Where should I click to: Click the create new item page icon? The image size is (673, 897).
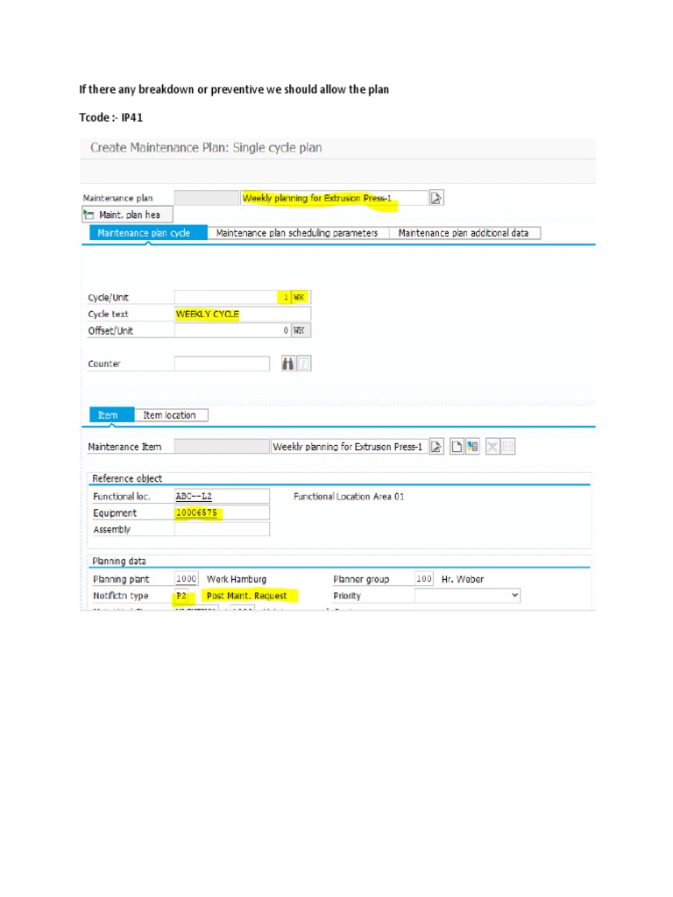pos(456,446)
